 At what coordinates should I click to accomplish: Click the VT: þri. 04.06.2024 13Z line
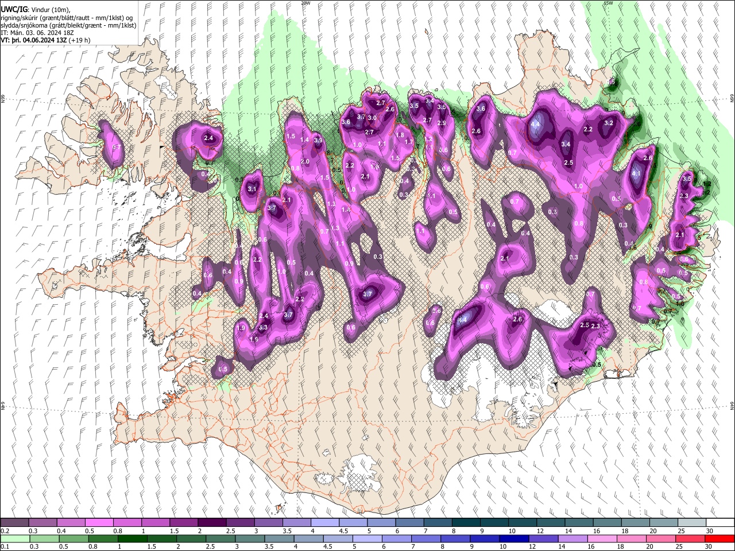tap(34, 40)
